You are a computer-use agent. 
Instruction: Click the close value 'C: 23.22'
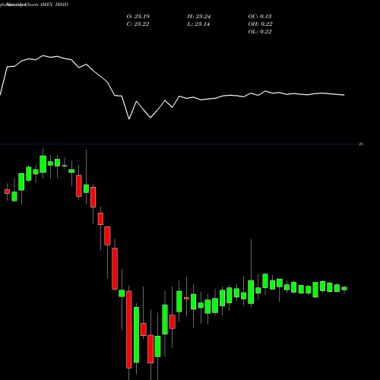[138, 24]
